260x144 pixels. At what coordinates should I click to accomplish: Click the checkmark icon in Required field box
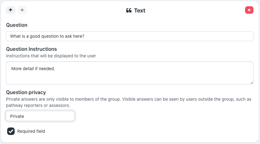[11, 131]
